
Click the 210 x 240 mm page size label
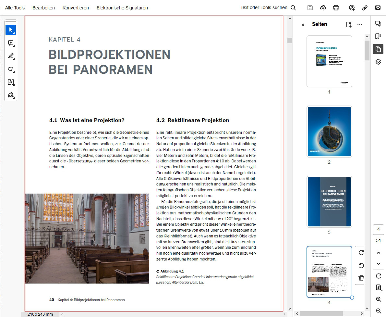(x=40, y=314)
